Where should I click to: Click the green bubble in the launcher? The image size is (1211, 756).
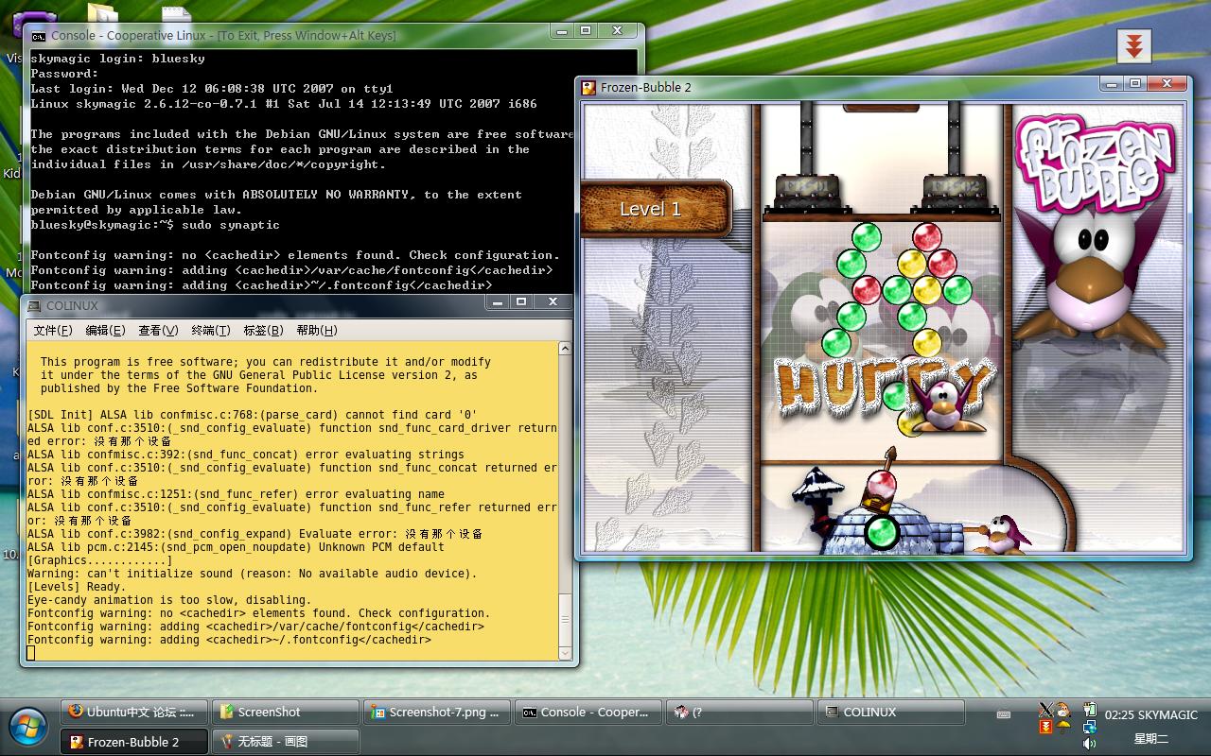click(882, 532)
